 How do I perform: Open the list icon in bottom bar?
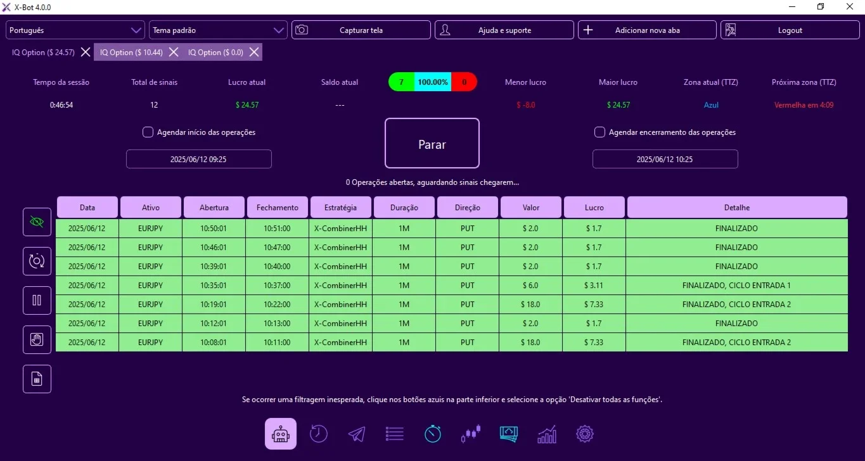pos(395,434)
